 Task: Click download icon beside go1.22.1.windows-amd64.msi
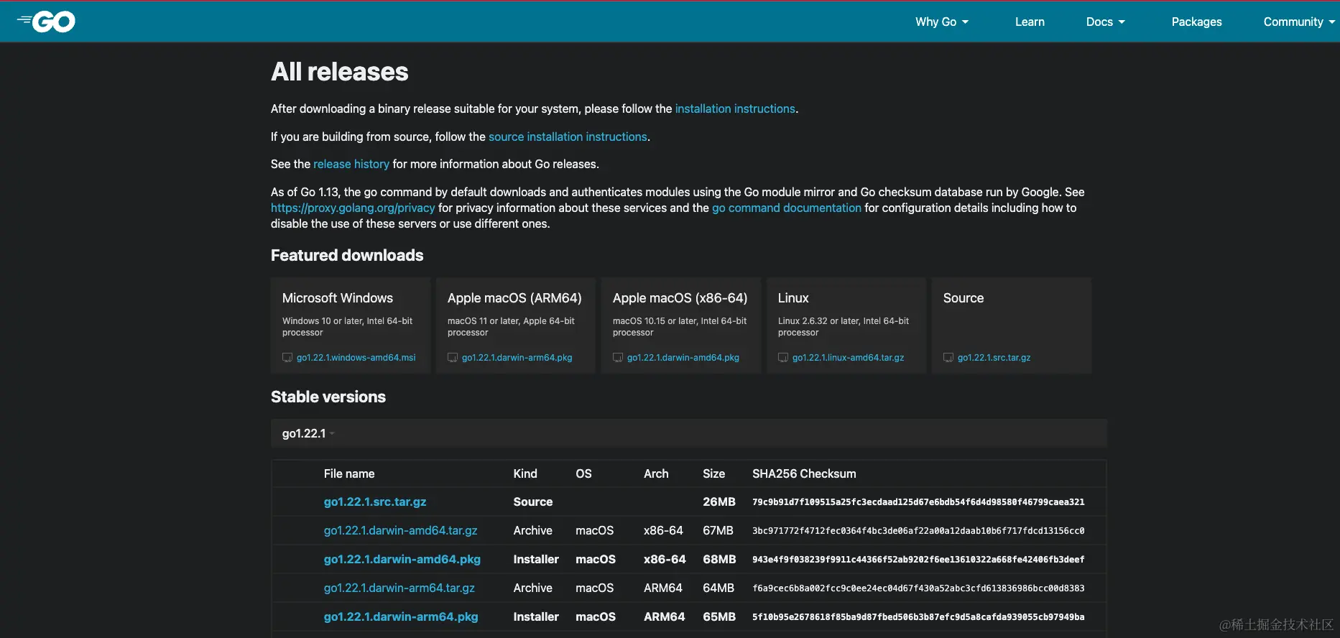(287, 358)
